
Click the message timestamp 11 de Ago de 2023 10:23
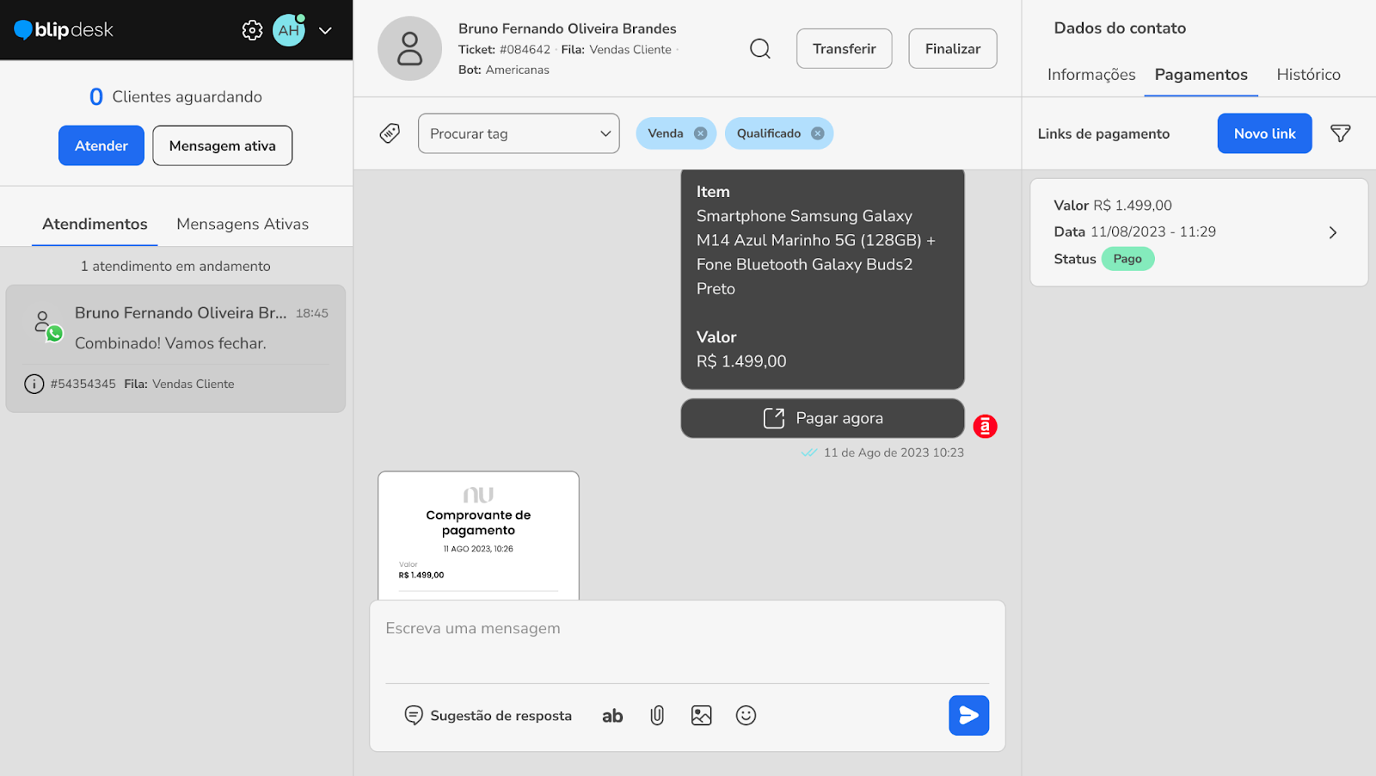(894, 453)
